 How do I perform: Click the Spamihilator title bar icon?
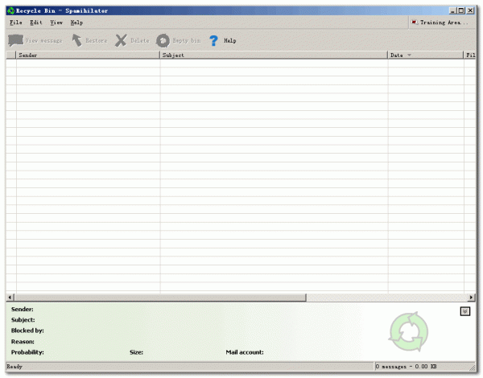10,10
